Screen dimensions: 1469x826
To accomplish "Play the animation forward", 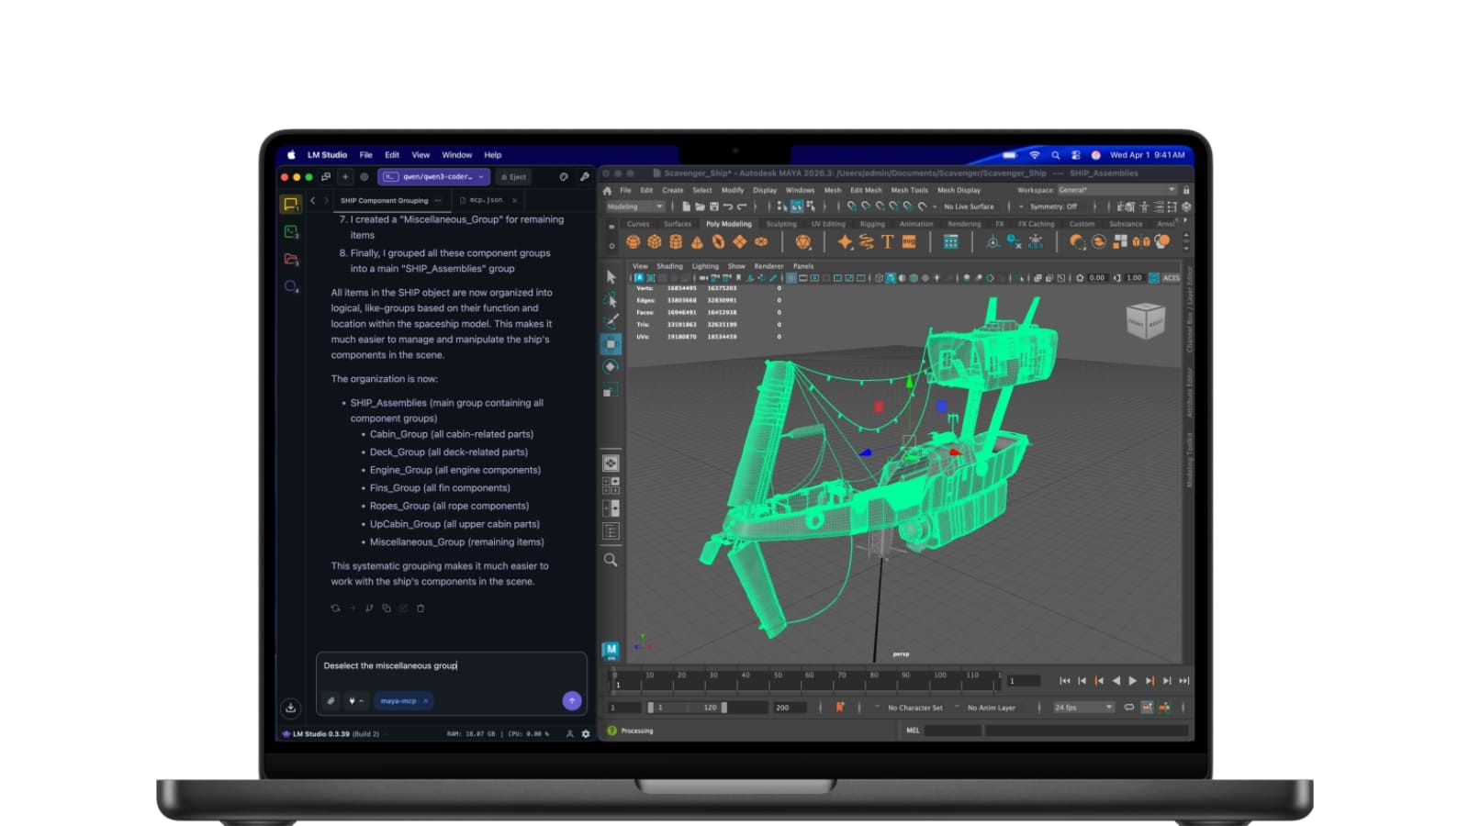I will click(1133, 681).
